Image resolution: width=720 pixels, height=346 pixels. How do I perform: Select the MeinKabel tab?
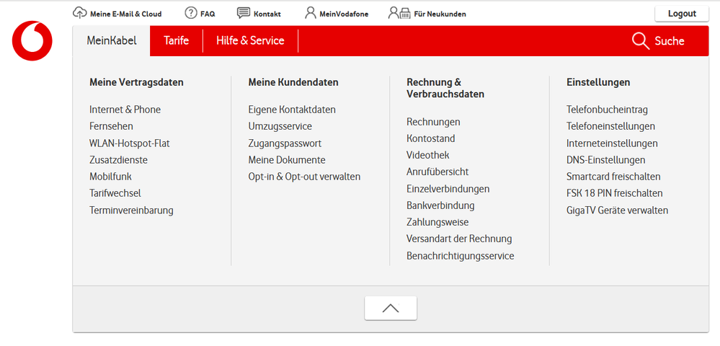(112, 41)
